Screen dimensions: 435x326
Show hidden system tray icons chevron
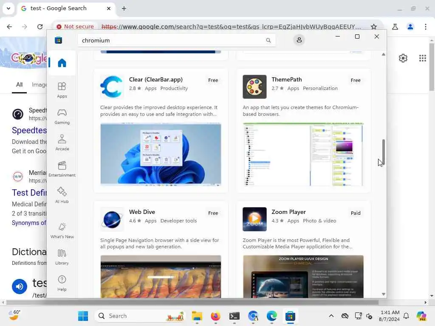(331, 316)
